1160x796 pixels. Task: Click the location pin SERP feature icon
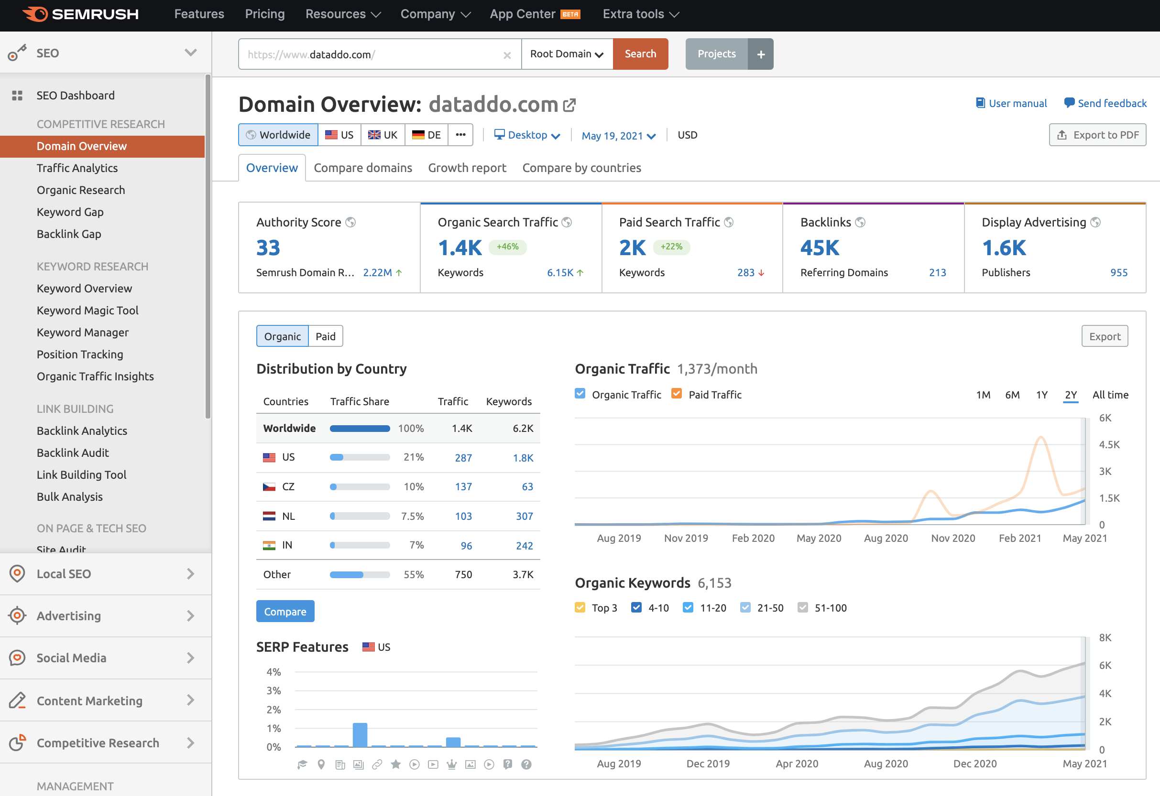point(321,764)
